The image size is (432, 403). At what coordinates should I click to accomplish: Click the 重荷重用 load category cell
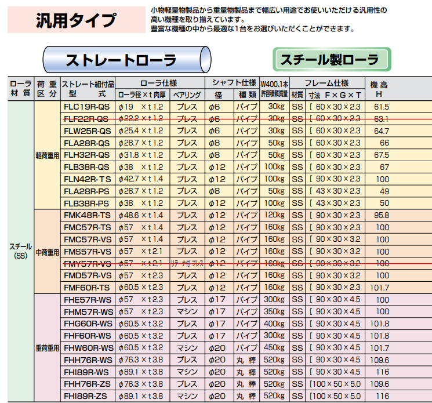(47, 348)
